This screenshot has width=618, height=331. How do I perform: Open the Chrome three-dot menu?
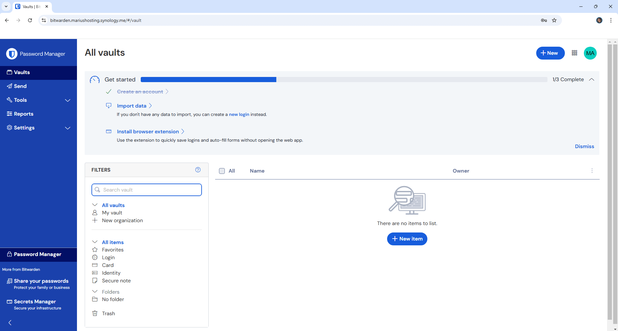tap(611, 20)
